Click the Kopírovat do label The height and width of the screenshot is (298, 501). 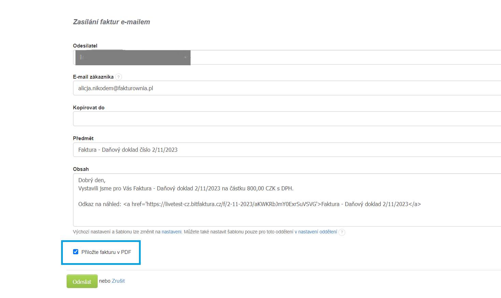click(x=89, y=108)
